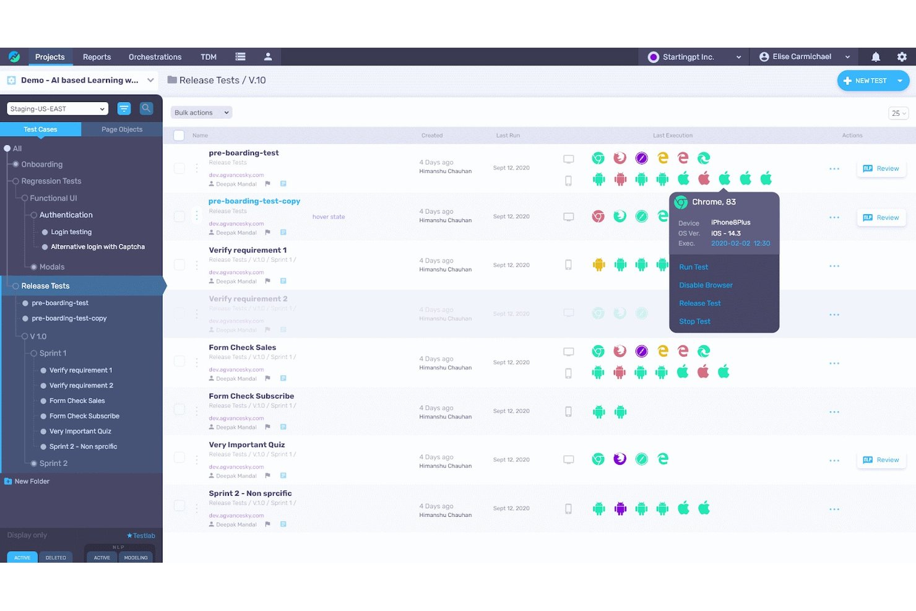Select Alternative login with Captcha tree item
The width and height of the screenshot is (916, 611).
[98, 246]
